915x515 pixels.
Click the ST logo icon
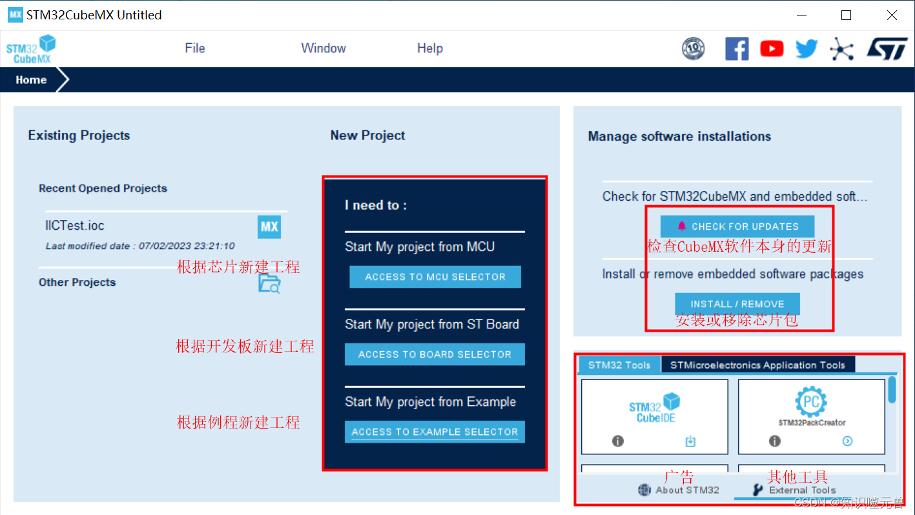pyautogui.click(x=887, y=48)
